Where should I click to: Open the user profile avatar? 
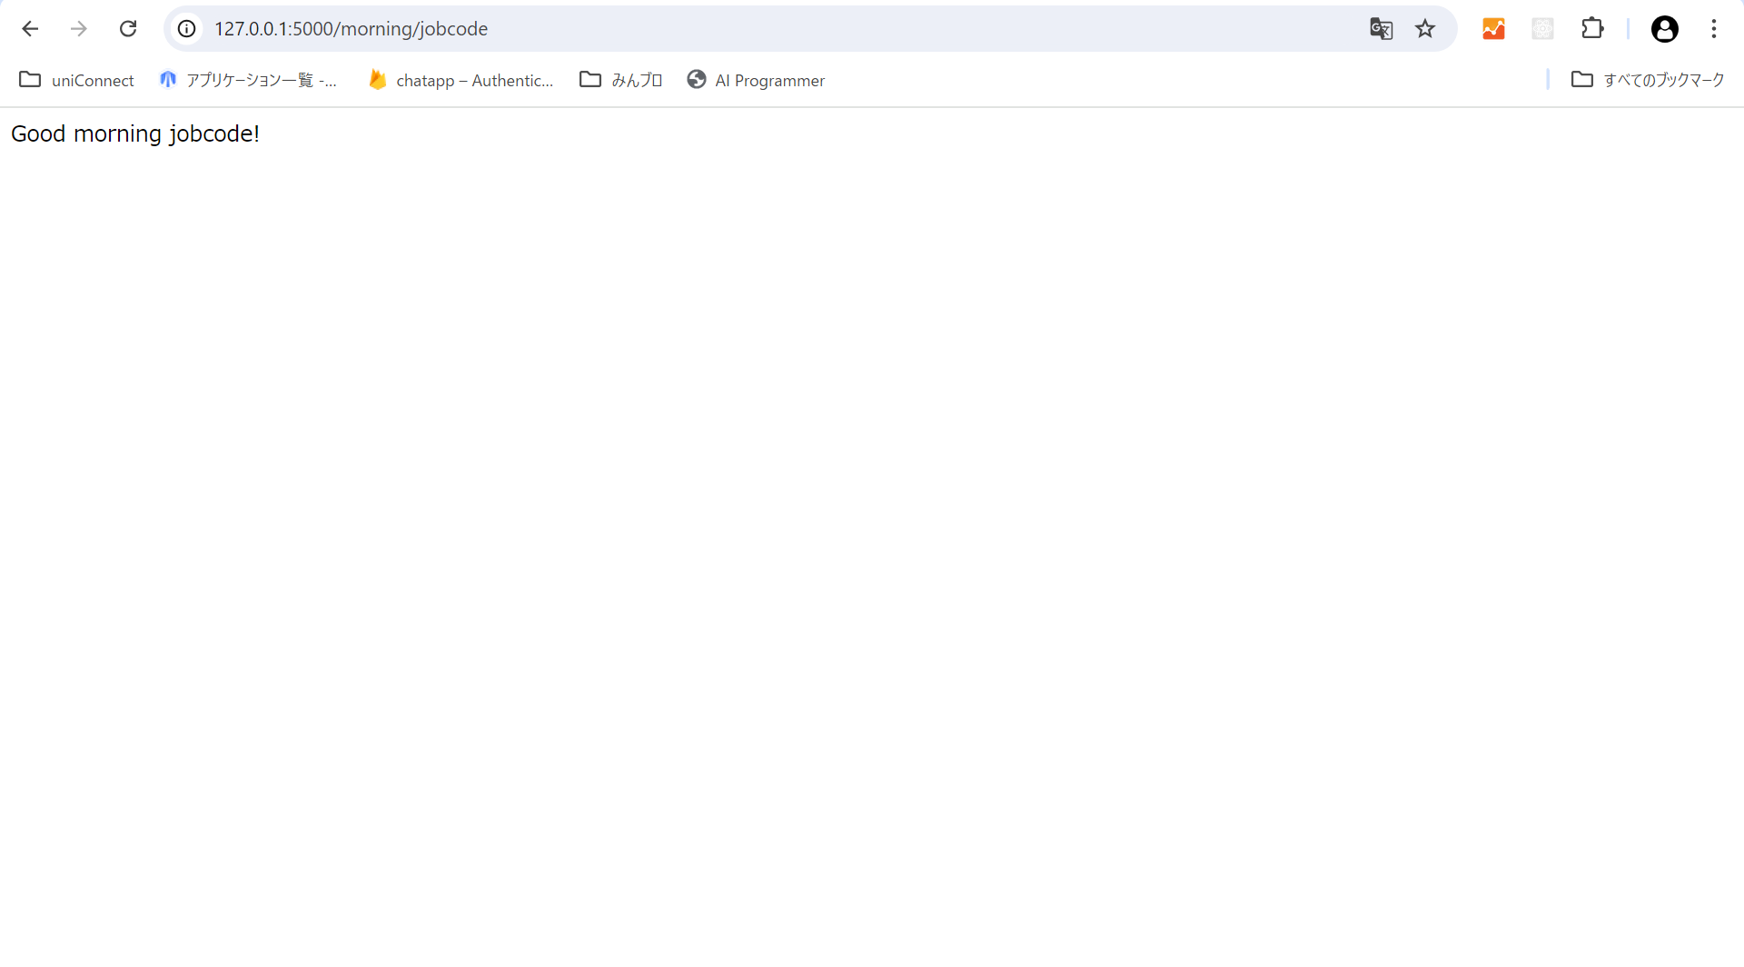click(1664, 29)
